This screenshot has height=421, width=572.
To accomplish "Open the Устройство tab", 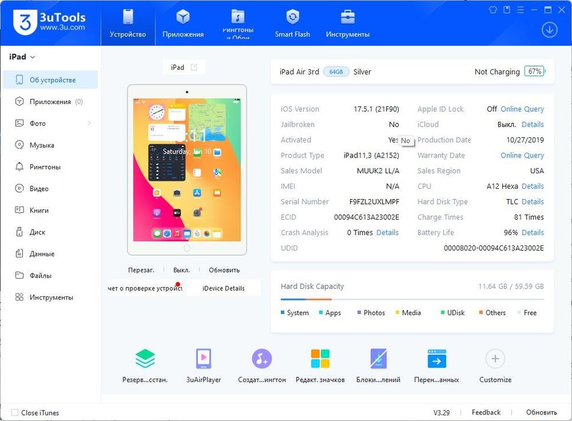I will [x=128, y=23].
